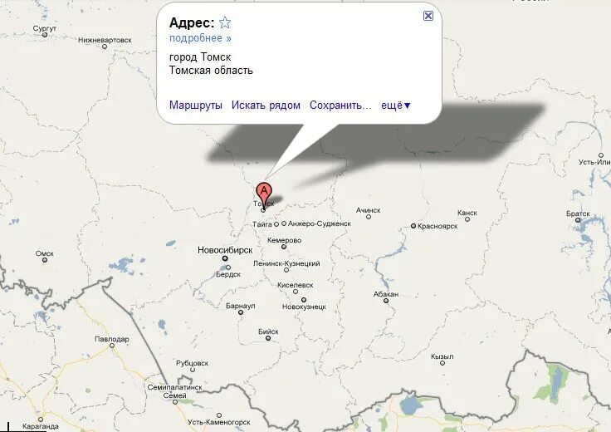Close the address info balloon

428,16
